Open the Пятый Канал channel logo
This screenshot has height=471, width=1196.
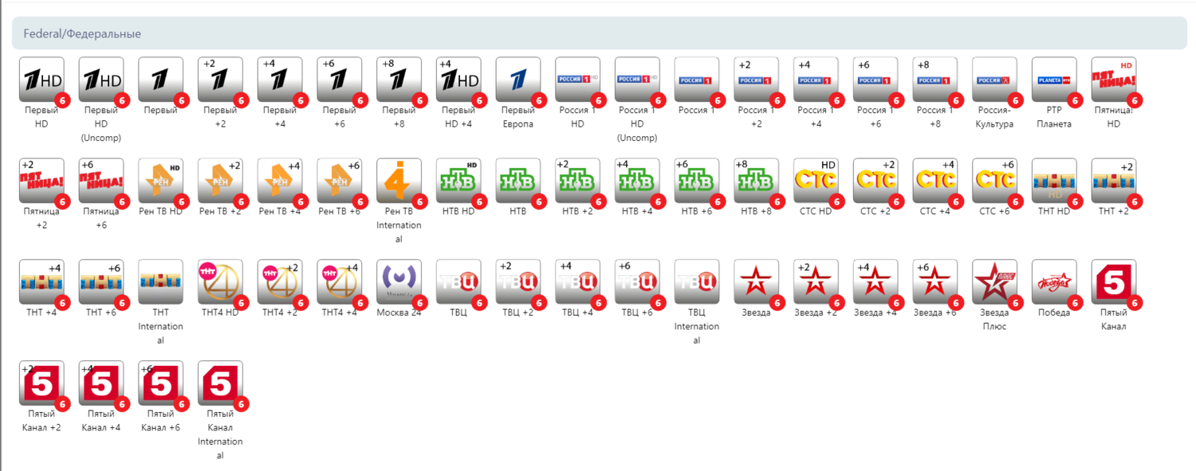[x=1114, y=282]
